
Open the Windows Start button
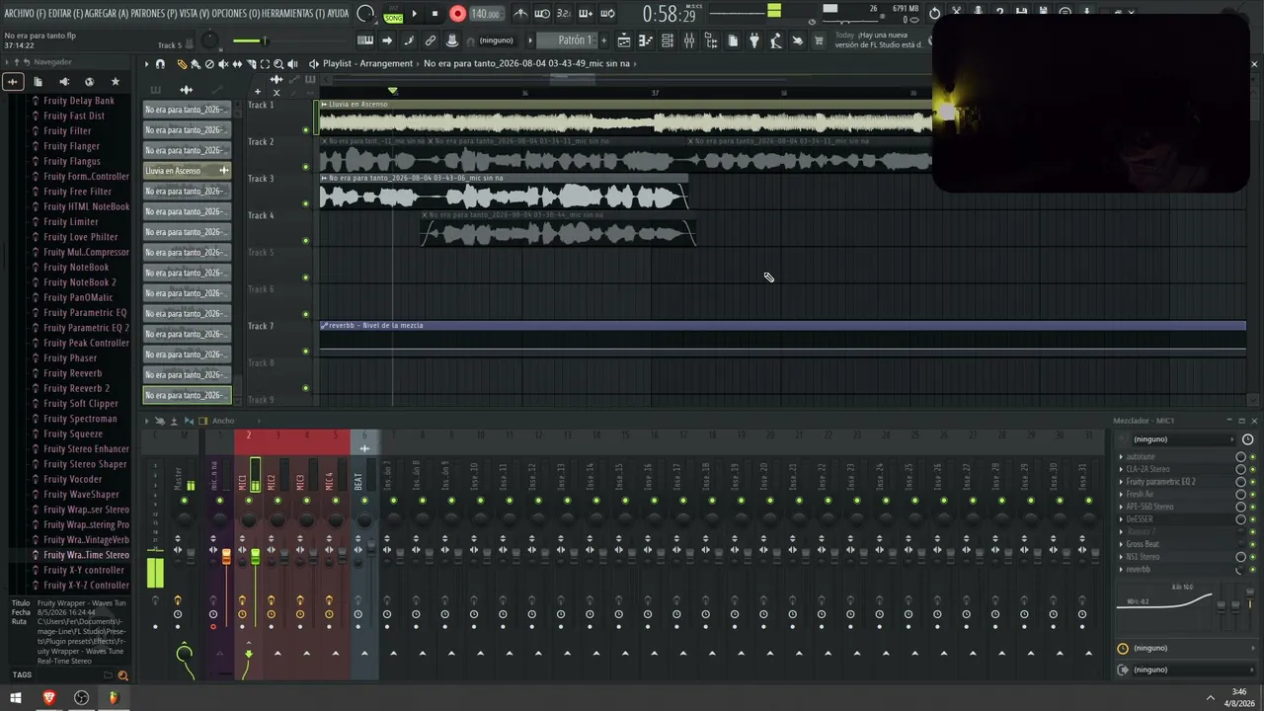(x=16, y=698)
